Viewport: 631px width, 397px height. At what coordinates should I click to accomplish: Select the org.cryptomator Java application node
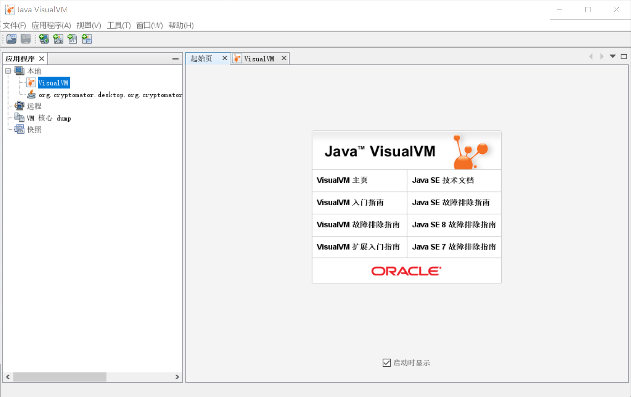click(110, 95)
